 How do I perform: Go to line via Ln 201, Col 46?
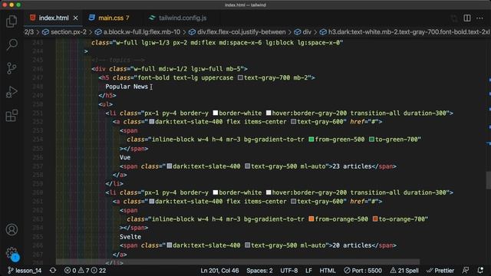pos(219,271)
